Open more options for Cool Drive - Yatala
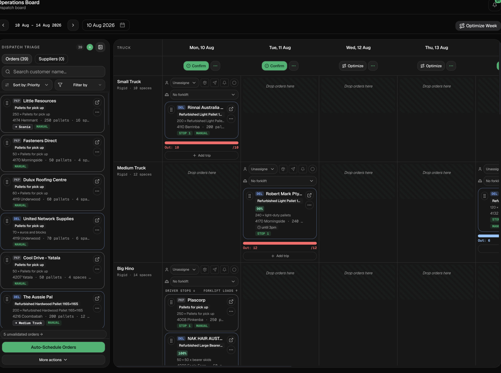The image size is (501, 373). (97, 269)
